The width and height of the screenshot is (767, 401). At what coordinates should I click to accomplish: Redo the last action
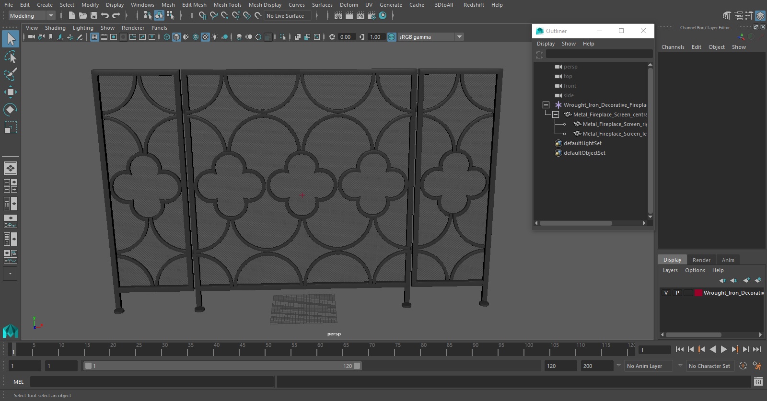(116, 16)
